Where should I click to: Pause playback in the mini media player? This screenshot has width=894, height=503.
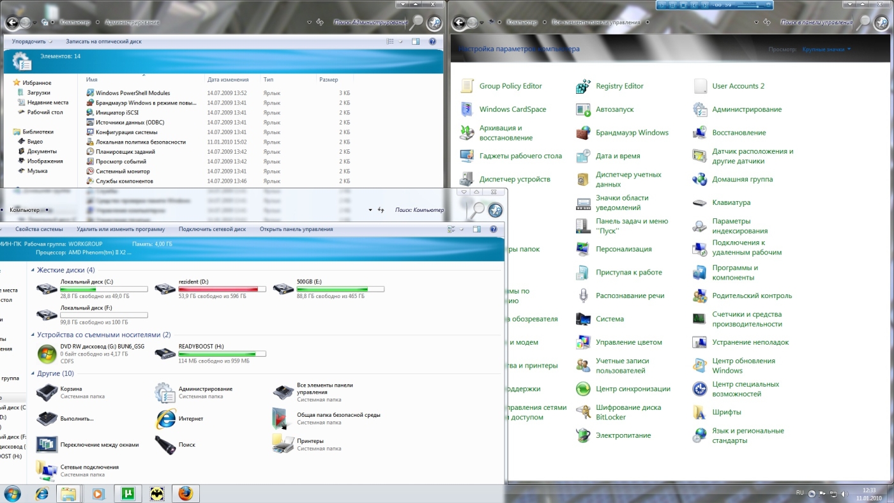(x=672, y=5)
